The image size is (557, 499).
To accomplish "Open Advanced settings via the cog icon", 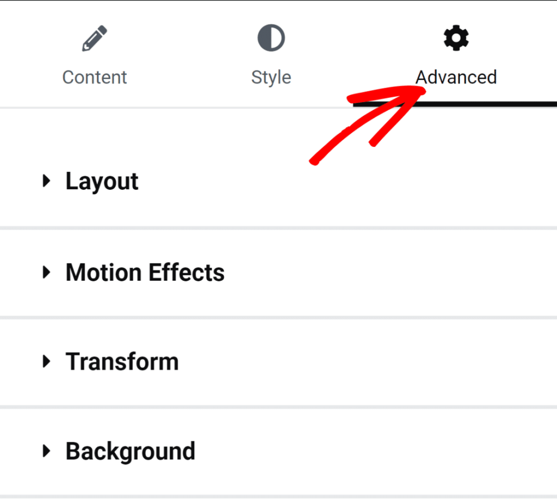I will 455,38.
